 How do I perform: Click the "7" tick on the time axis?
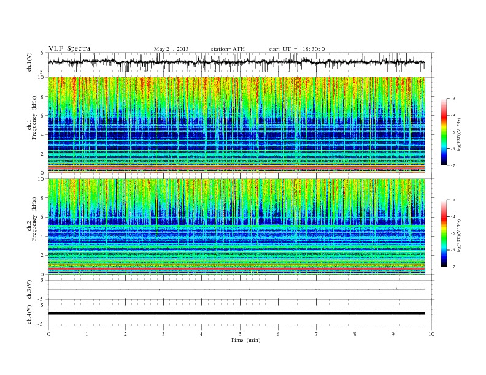click(317, 334)
